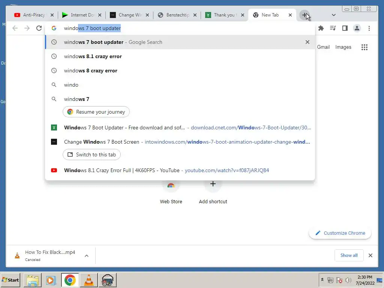Toggle the side panel icon
The image size is (384, 288).
pos(345,28)
